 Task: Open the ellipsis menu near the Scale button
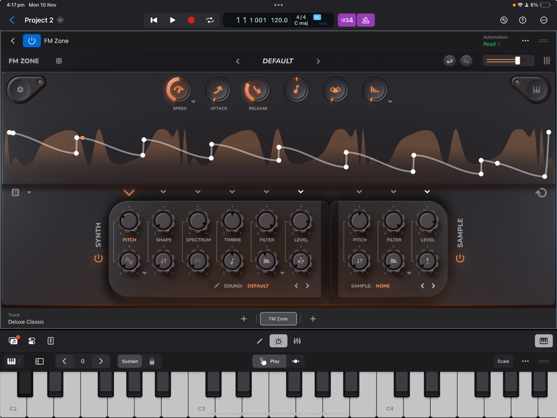(x=525, y=361)
